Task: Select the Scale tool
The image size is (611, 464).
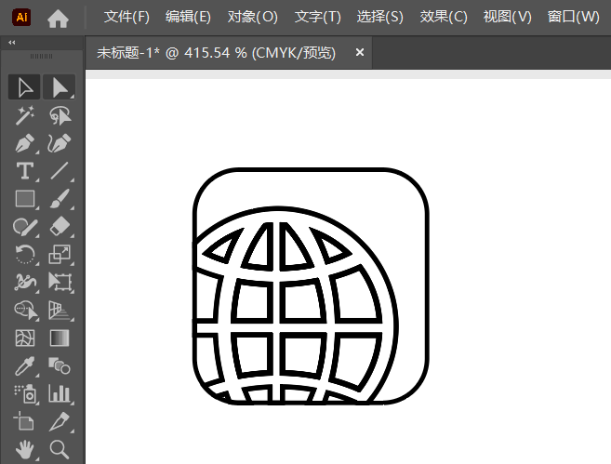Action: [x=60, y=255]
